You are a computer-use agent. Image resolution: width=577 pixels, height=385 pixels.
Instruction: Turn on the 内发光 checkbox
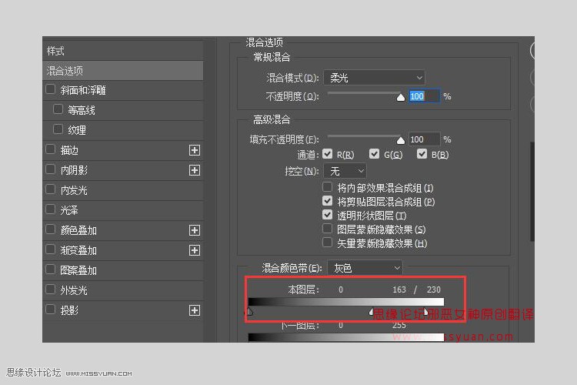51,189
